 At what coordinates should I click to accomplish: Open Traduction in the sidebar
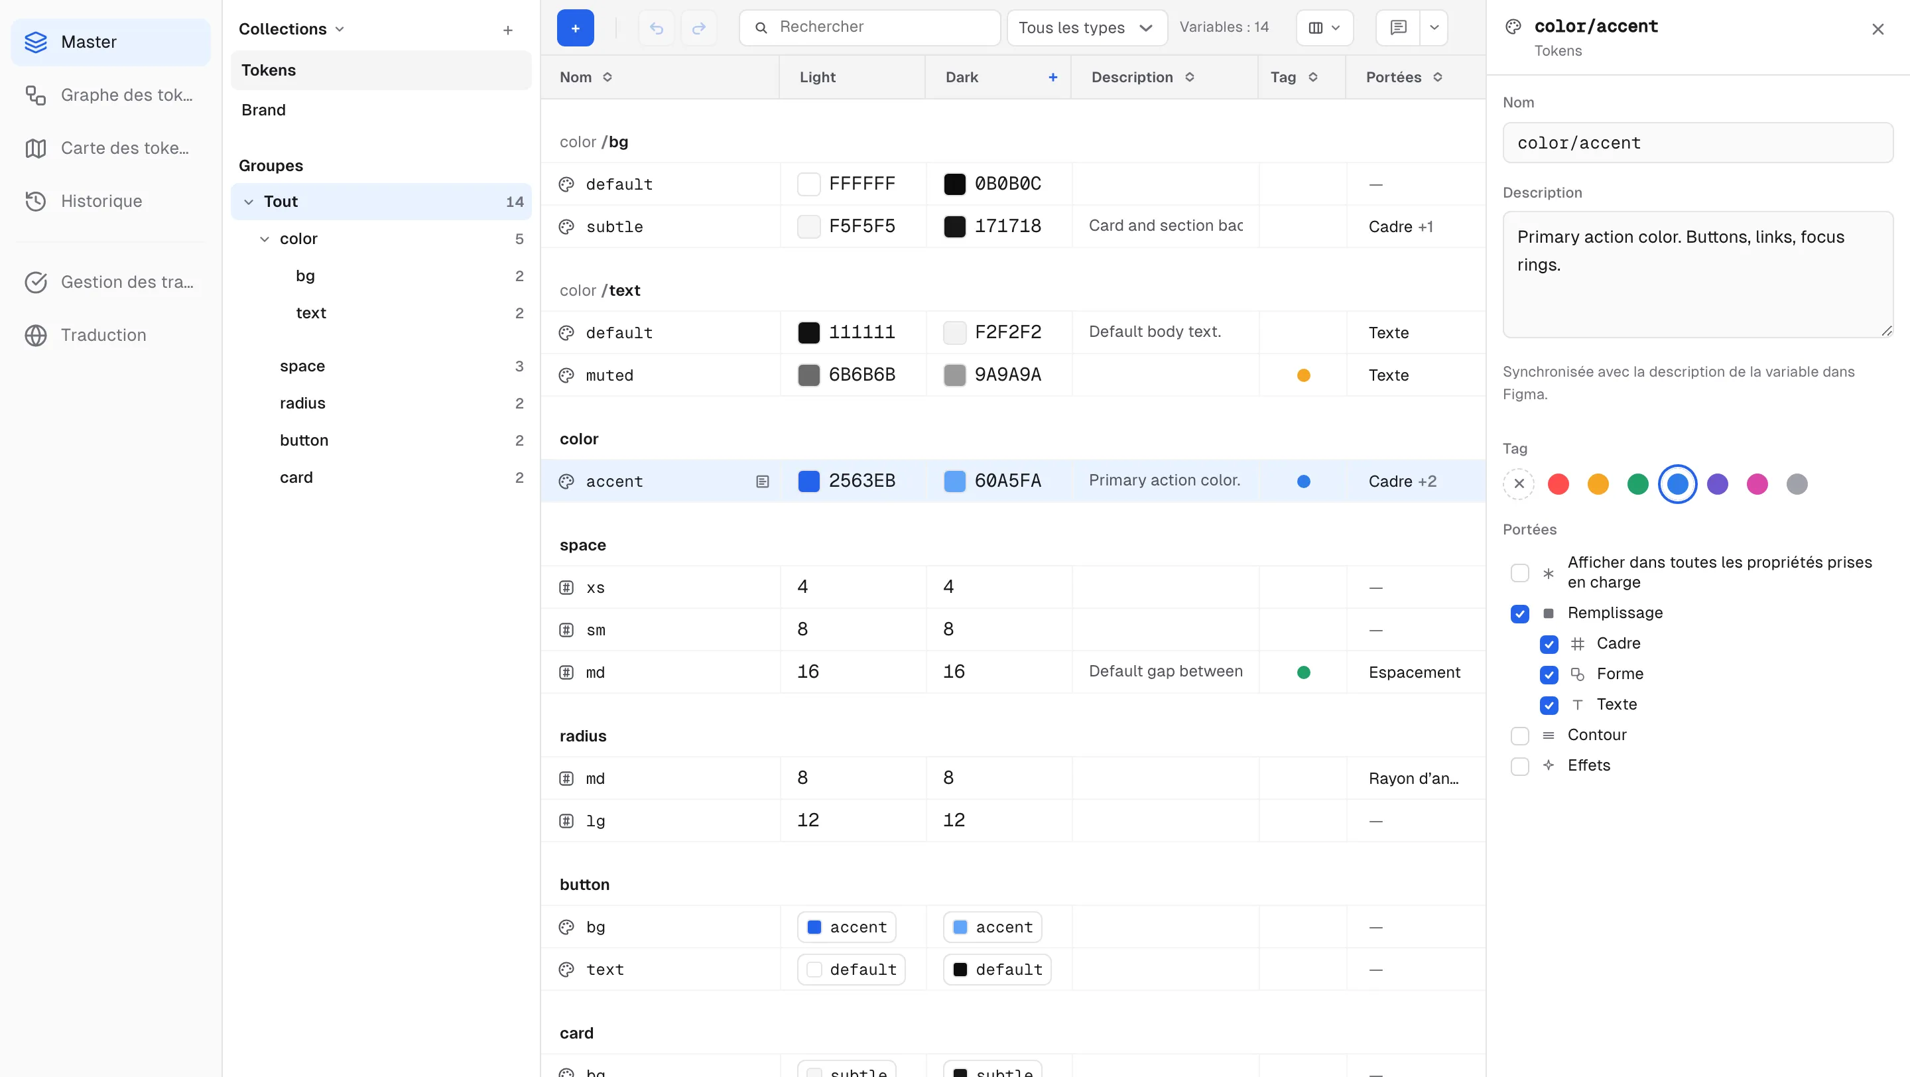111,335
